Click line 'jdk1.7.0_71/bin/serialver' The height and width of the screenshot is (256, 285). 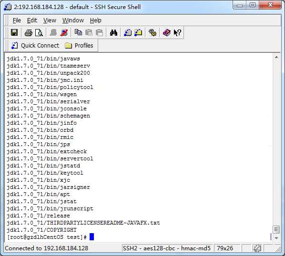pos(48,101)
